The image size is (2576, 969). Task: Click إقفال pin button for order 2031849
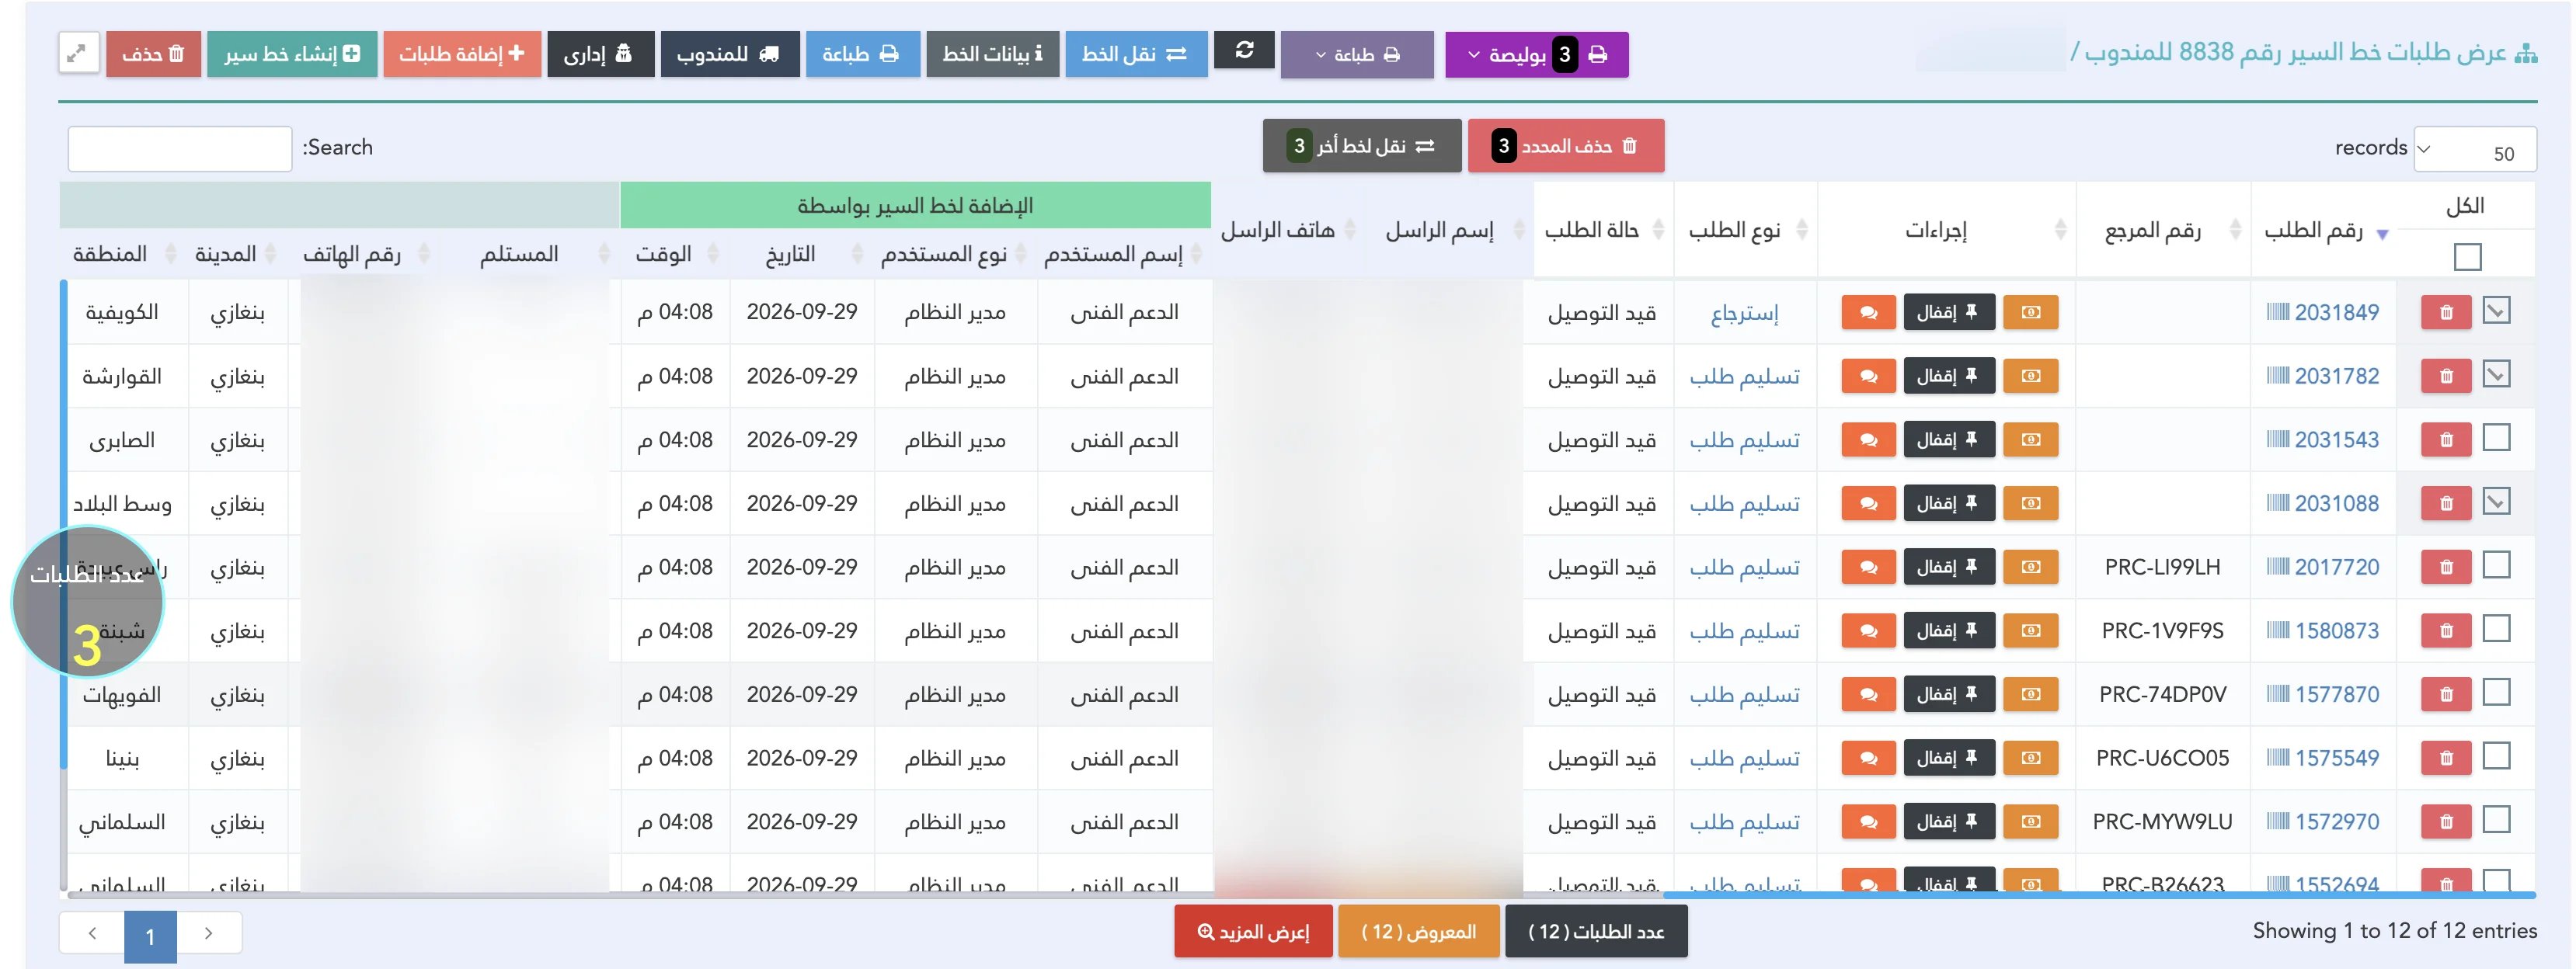1948,312
